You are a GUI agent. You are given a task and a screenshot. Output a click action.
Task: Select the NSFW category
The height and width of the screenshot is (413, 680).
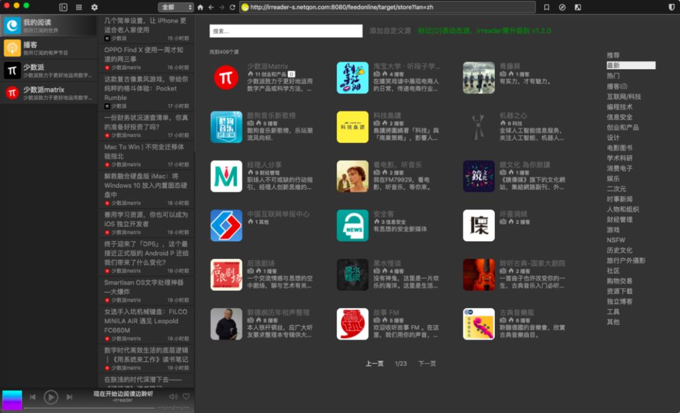click(x=616, y=240)
